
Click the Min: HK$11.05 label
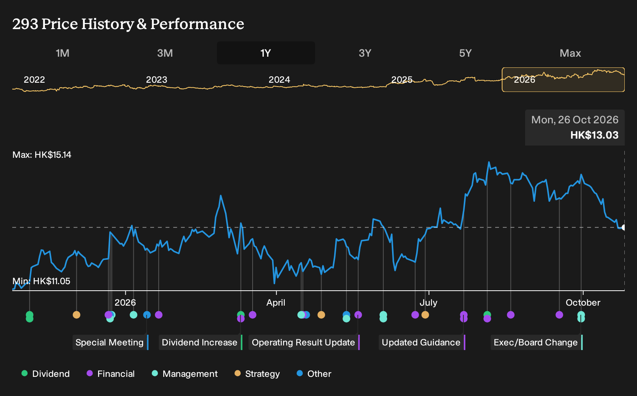pyautogui.click(x=41, y=281)
